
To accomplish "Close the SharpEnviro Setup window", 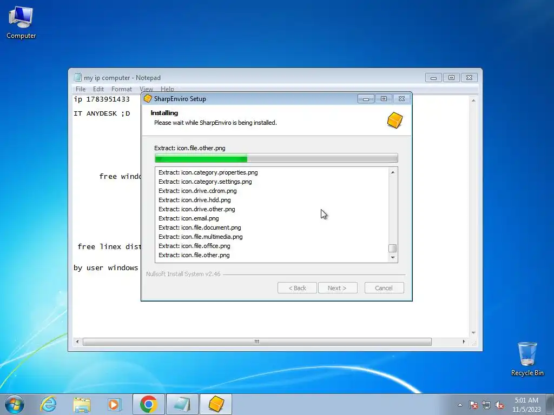I will click(x=402, y=99).
